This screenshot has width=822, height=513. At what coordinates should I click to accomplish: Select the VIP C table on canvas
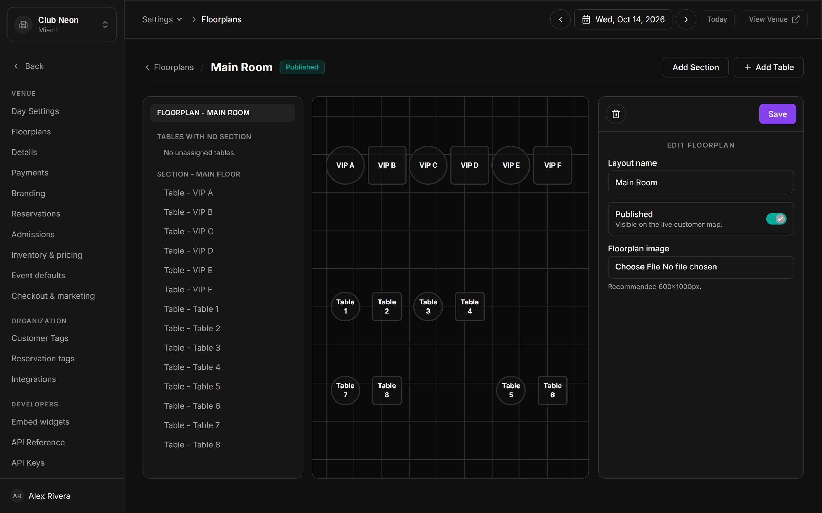(x=428, y=165)
